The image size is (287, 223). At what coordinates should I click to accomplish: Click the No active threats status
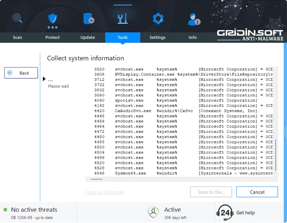[34, 209]
